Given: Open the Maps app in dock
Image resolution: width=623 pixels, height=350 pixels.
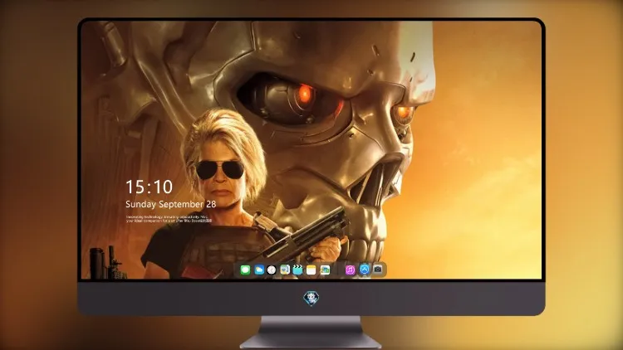Looking at the screenshot, I should (x=285, y=270).
